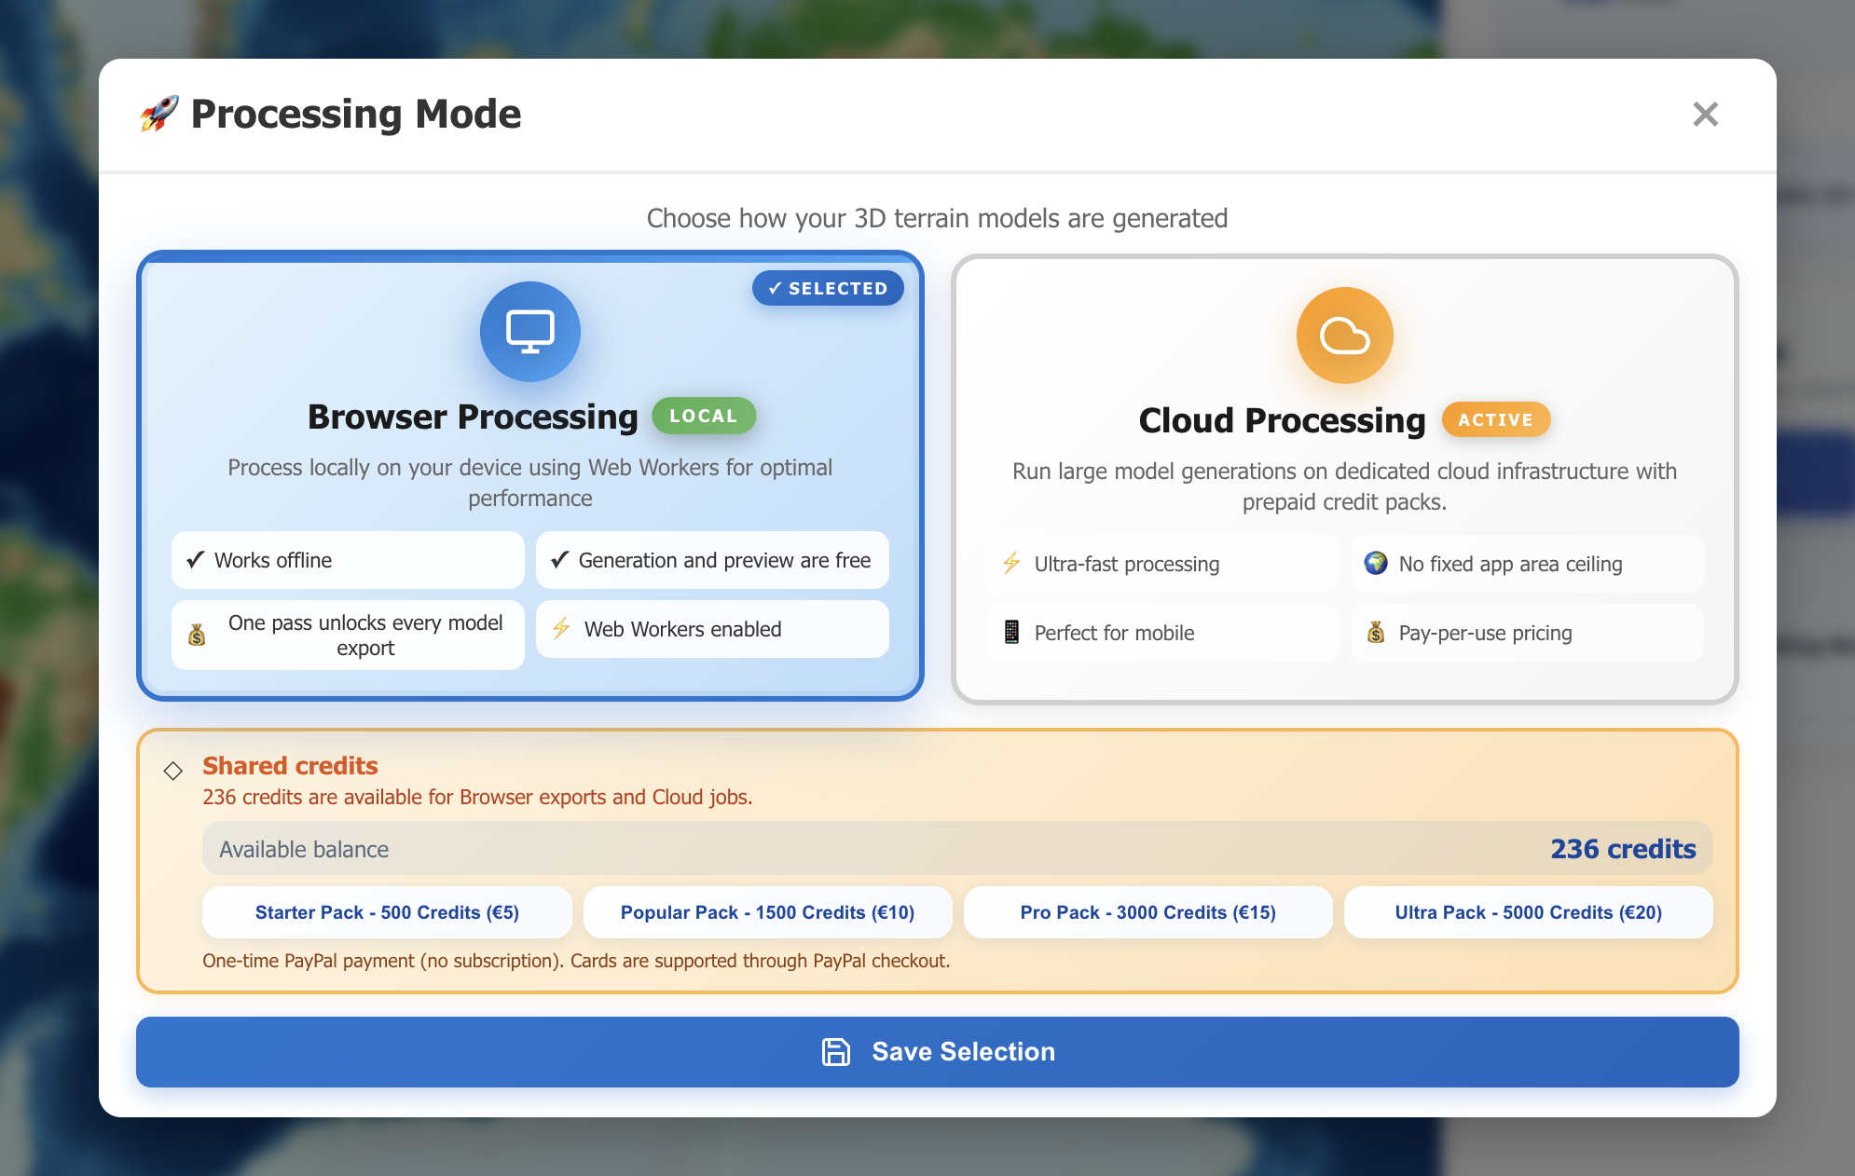Viewport: 1855px width, 1176px height.
Task: Select the Cloud Processing card title
Action: tap(1282, 420)
